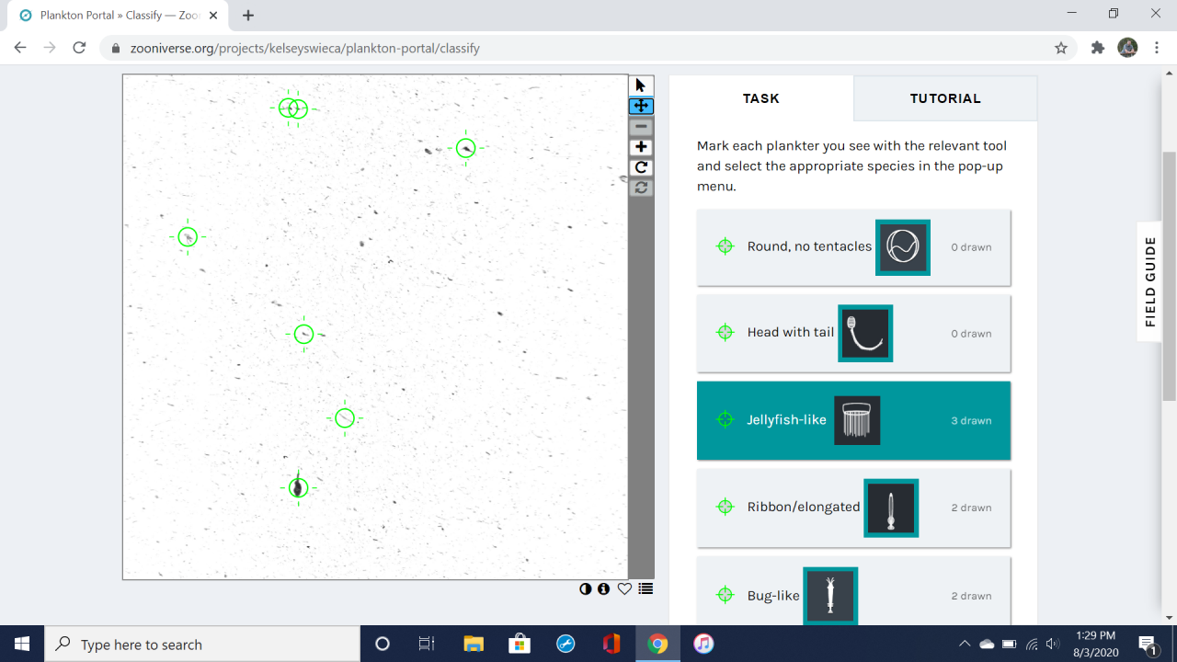The height and width of the screenshot is (662, 1177).
Task: Invert the image contrast
Action: (x=586, y=588)
